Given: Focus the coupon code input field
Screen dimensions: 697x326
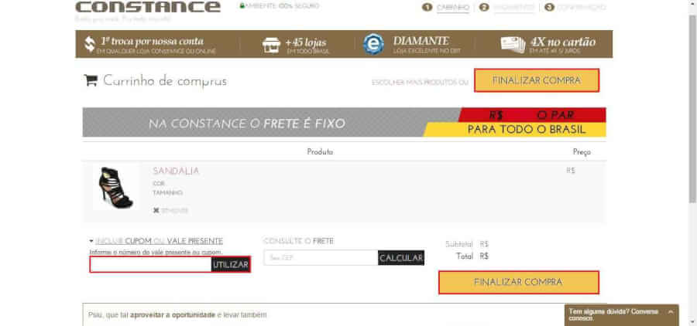Looking at the screenshot, I should pos(150,265).
